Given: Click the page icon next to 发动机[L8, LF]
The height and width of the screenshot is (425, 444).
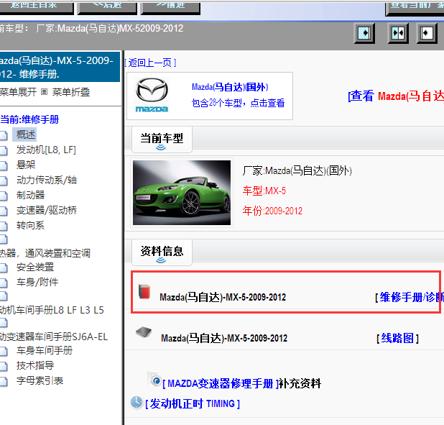Looking at the screenshot, I should [x=4, y=150].
